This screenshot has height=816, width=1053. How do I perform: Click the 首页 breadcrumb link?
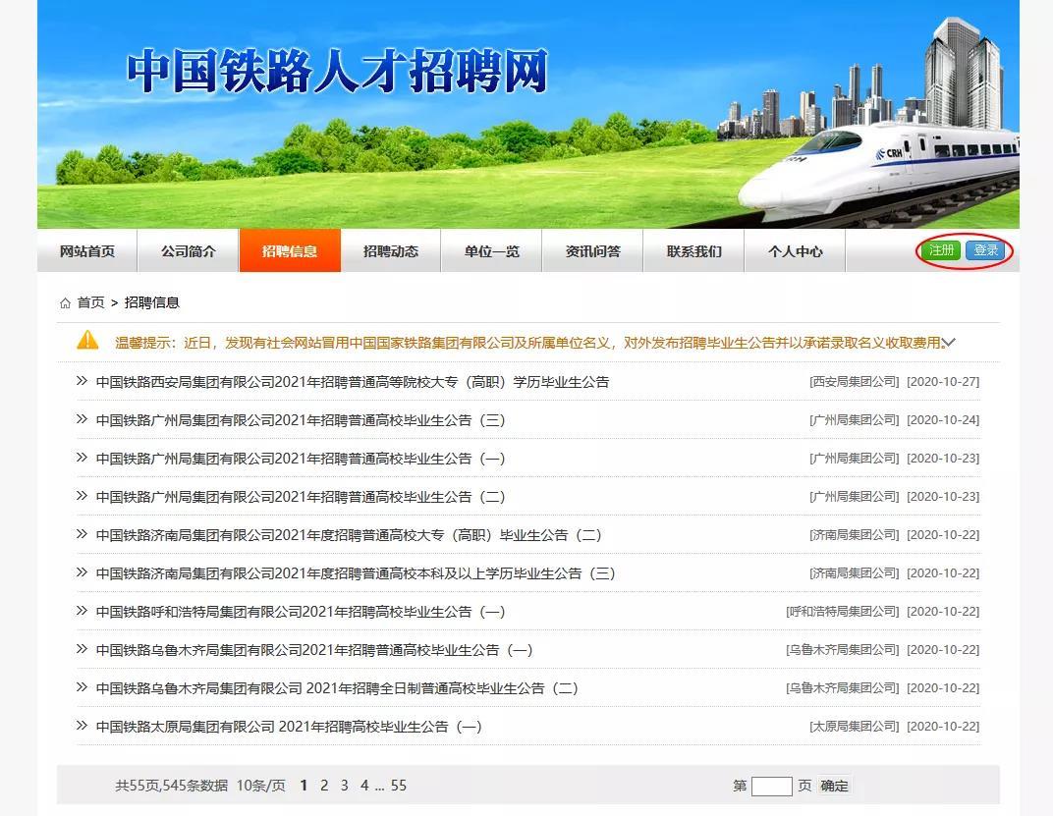coord(90,302)
